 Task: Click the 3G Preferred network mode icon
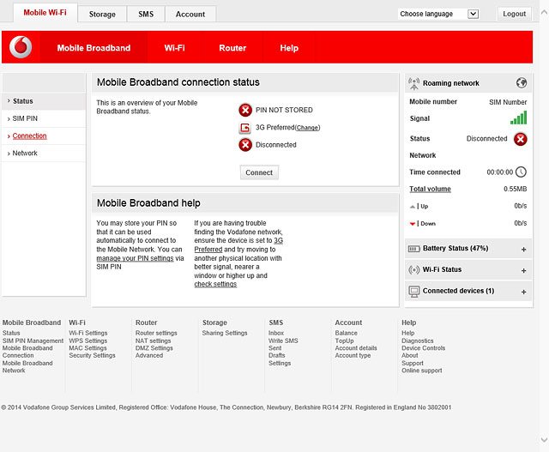[244, 128]
